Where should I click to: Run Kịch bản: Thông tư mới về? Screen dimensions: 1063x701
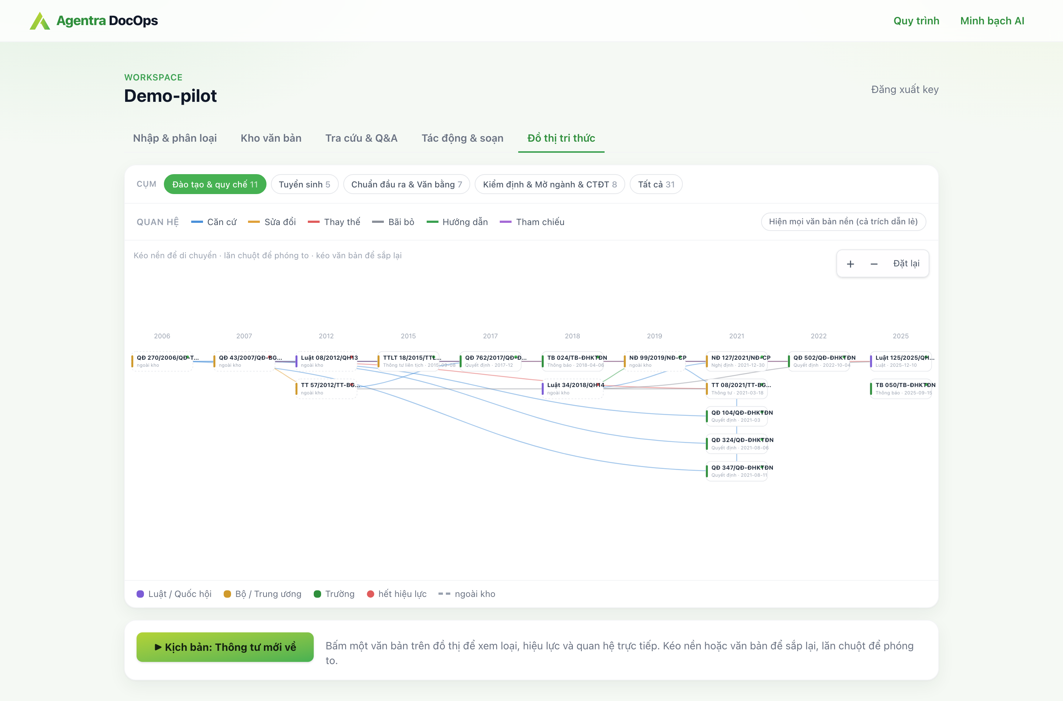click(x=225, y=647)
